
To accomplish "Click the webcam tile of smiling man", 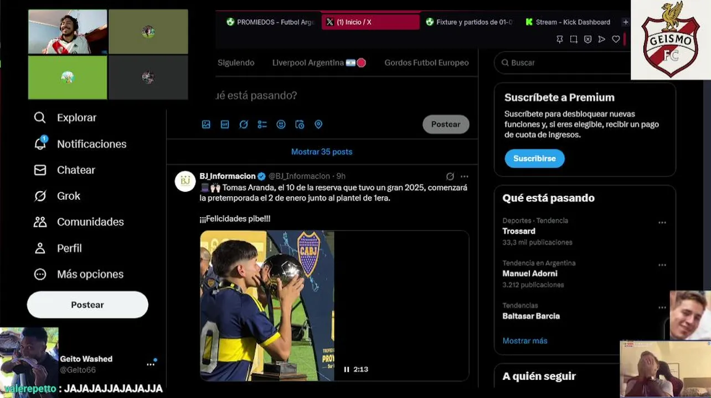I will pyautogui.click(x=68, y=32).
